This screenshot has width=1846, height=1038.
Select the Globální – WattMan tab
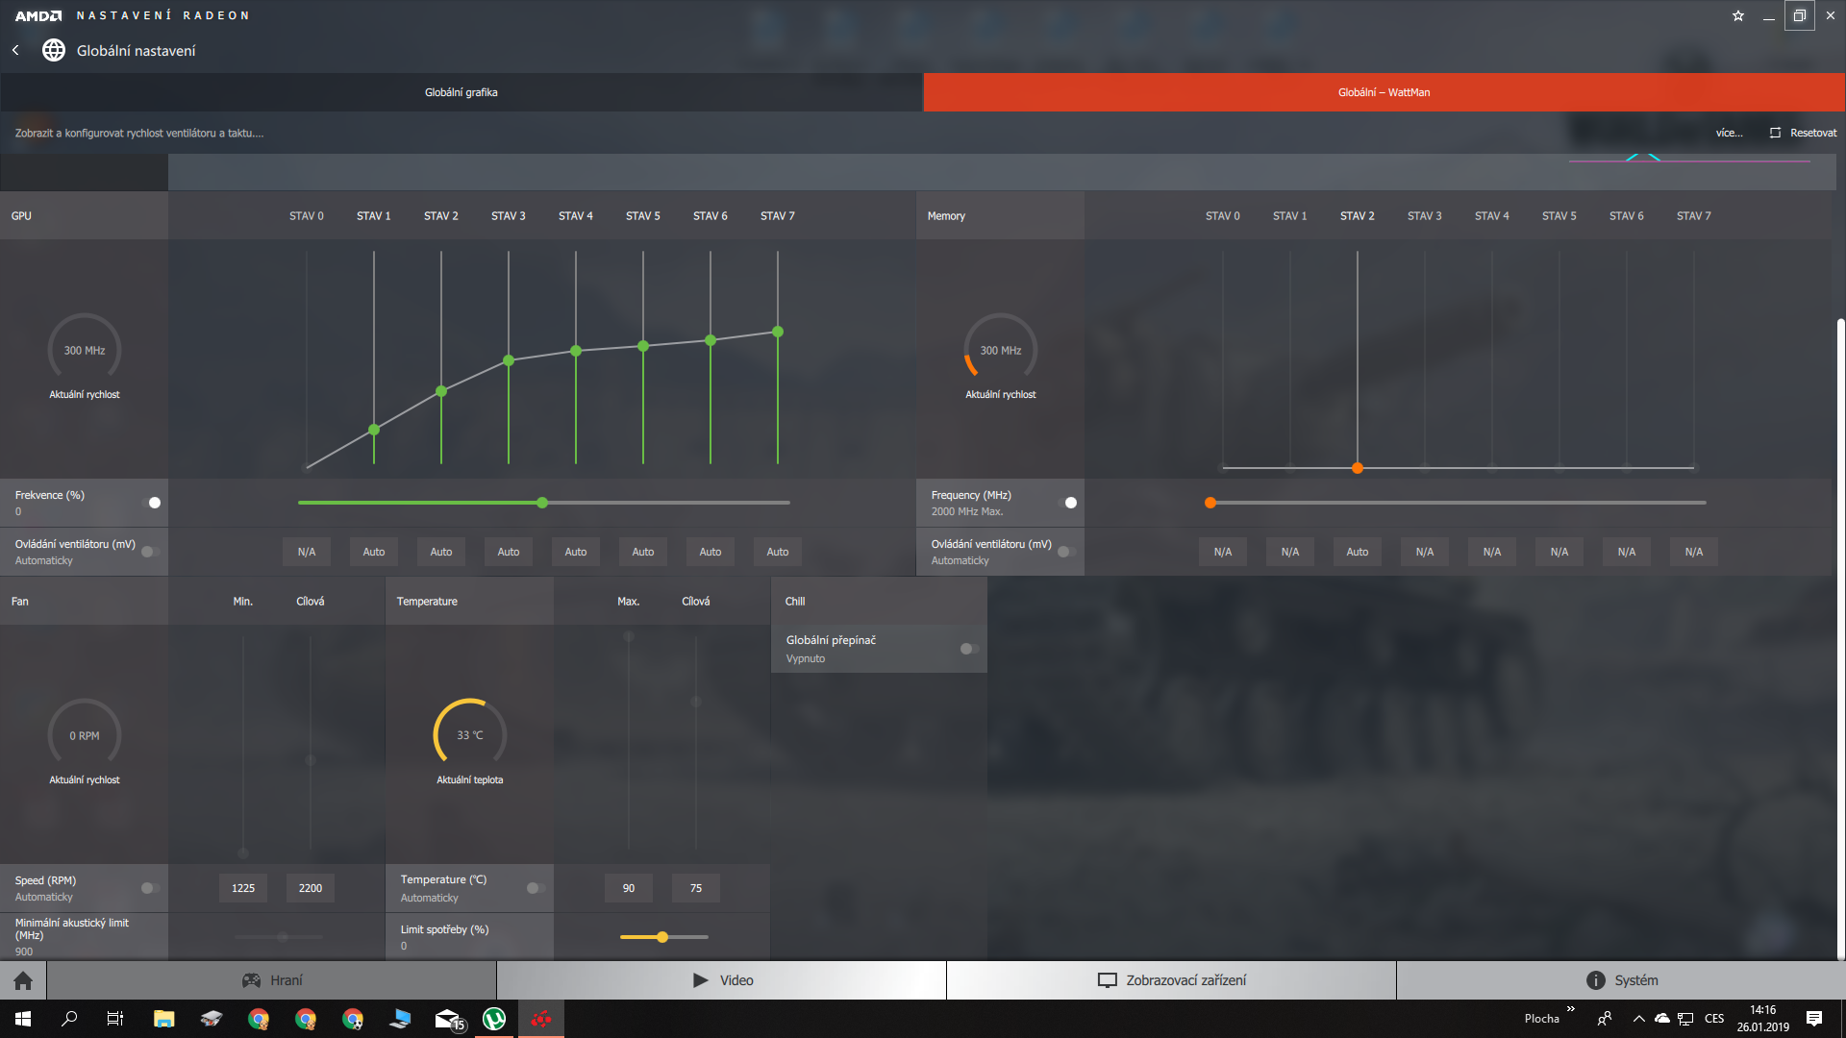click(1384, 92)
